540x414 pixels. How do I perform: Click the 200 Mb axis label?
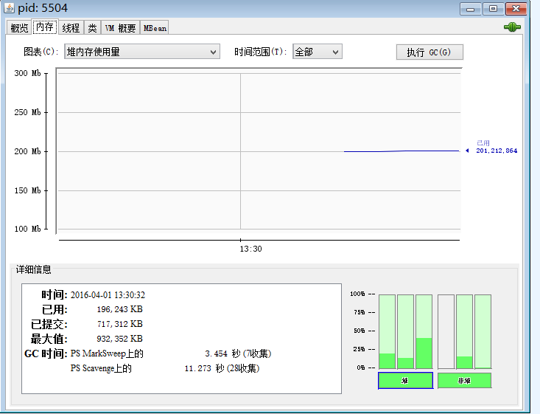click(27, 151)
